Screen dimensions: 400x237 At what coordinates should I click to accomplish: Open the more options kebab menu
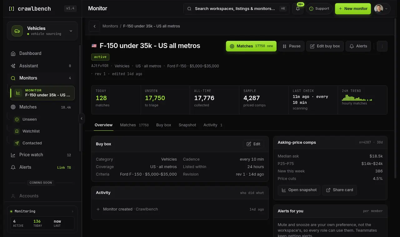pos(382,46)
